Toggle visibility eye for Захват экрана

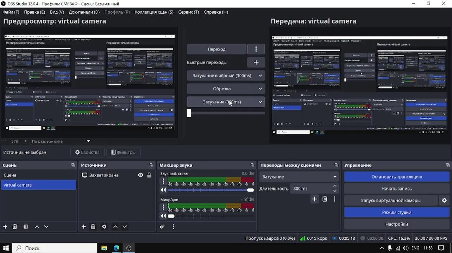(140, 175)
